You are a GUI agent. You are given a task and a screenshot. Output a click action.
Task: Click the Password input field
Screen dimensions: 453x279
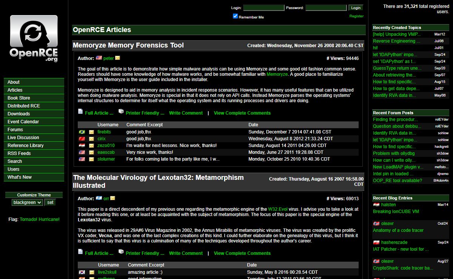coord(326,8)
